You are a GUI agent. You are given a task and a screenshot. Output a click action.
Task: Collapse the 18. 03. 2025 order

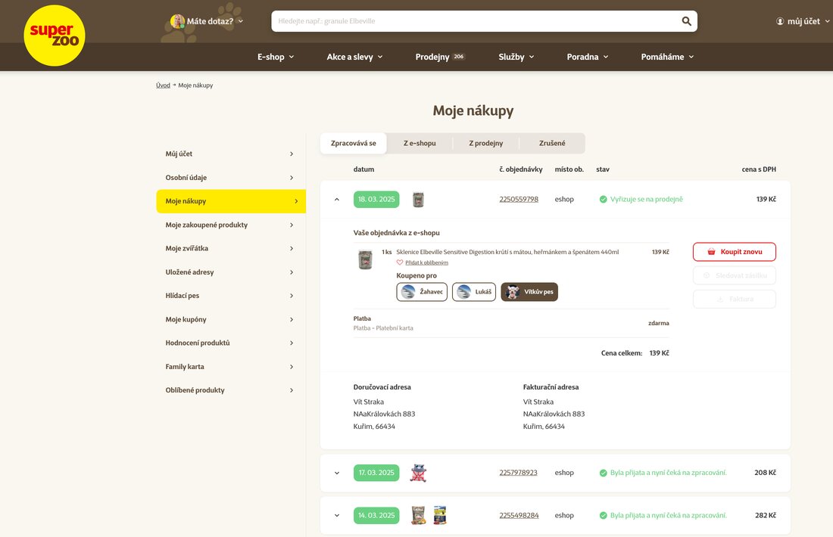pyautogui.click(x=337, y=200)
